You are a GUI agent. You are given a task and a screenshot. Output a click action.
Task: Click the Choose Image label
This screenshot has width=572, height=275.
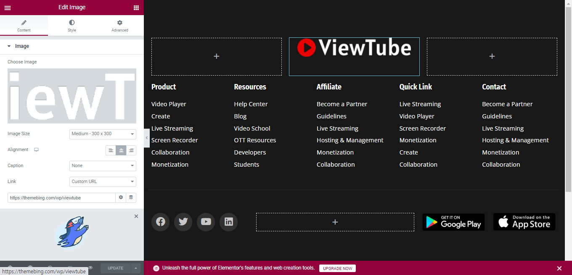click(x=22, y=62)
